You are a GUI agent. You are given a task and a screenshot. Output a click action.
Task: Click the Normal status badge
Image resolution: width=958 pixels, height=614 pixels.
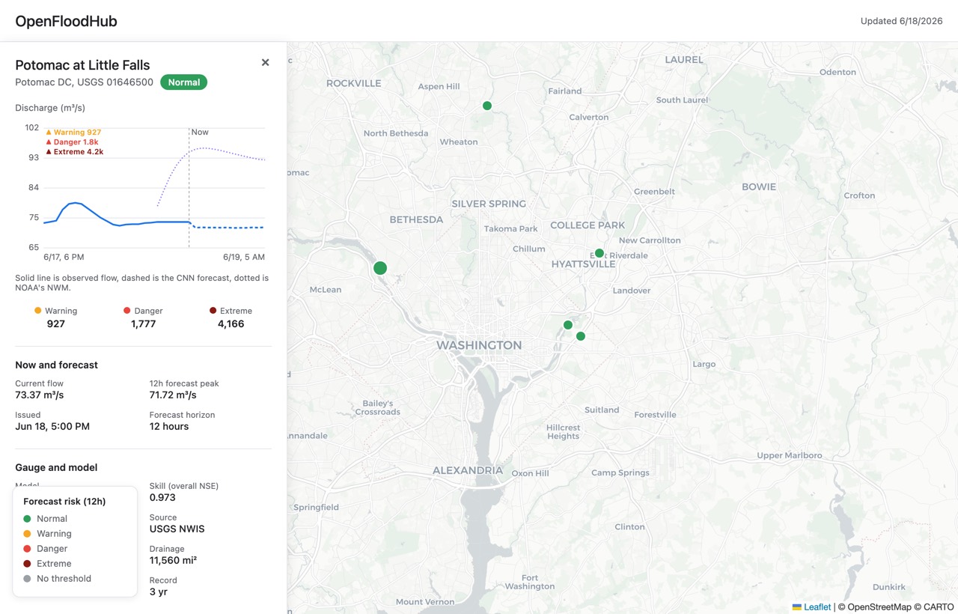coord(183,82)
